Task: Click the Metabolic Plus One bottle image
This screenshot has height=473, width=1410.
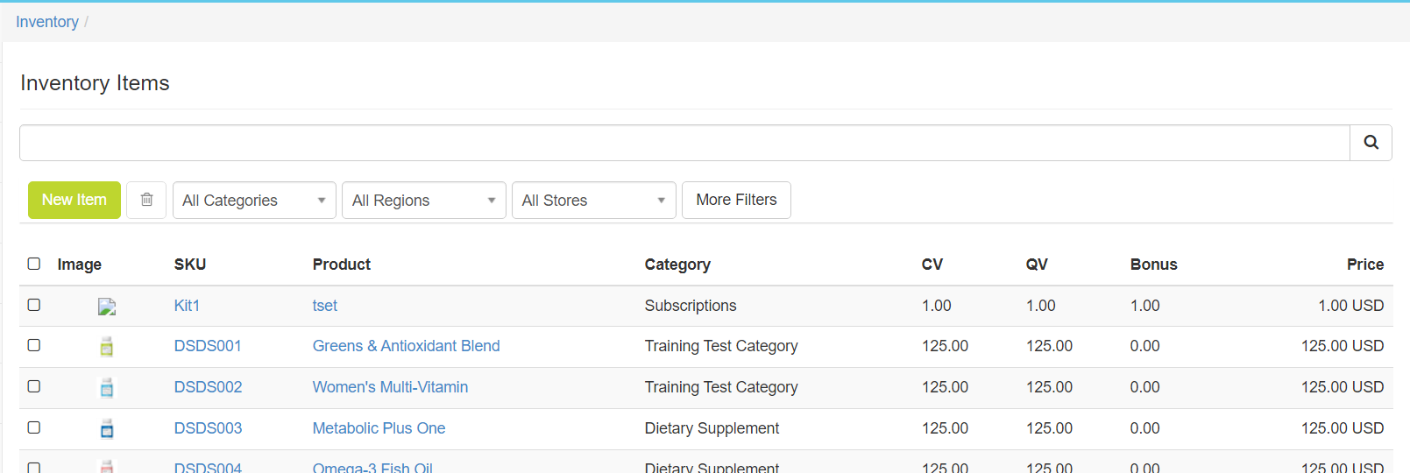Action: pyautogui.click(x=107, y=429)
